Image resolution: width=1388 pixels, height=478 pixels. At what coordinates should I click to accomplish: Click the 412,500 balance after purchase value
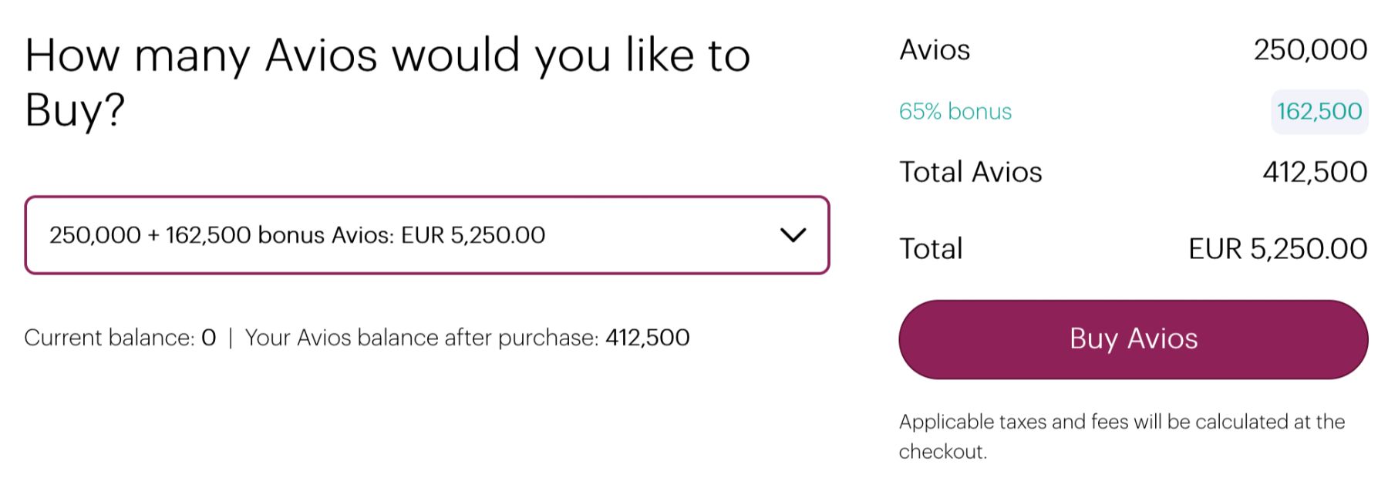pyautogui.click(x=647, y=338)
